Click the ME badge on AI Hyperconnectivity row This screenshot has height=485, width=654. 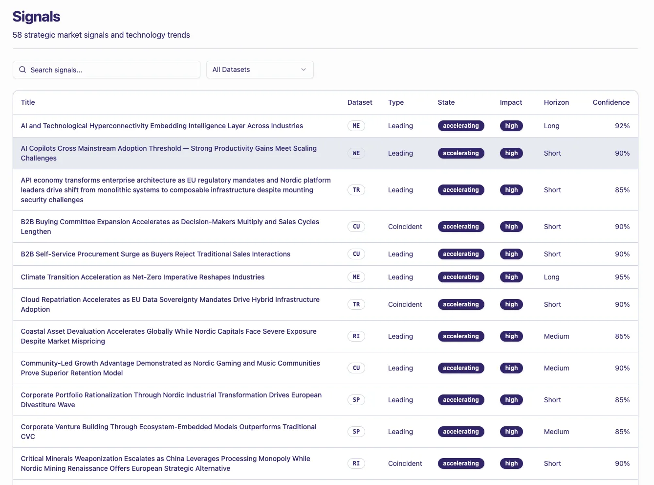coord(356,126)
